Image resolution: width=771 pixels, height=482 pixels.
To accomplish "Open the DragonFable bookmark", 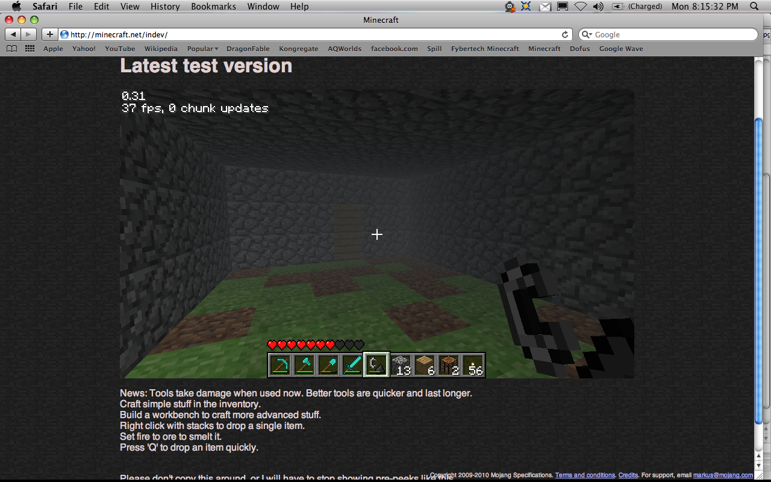I will tap(248, 49).
